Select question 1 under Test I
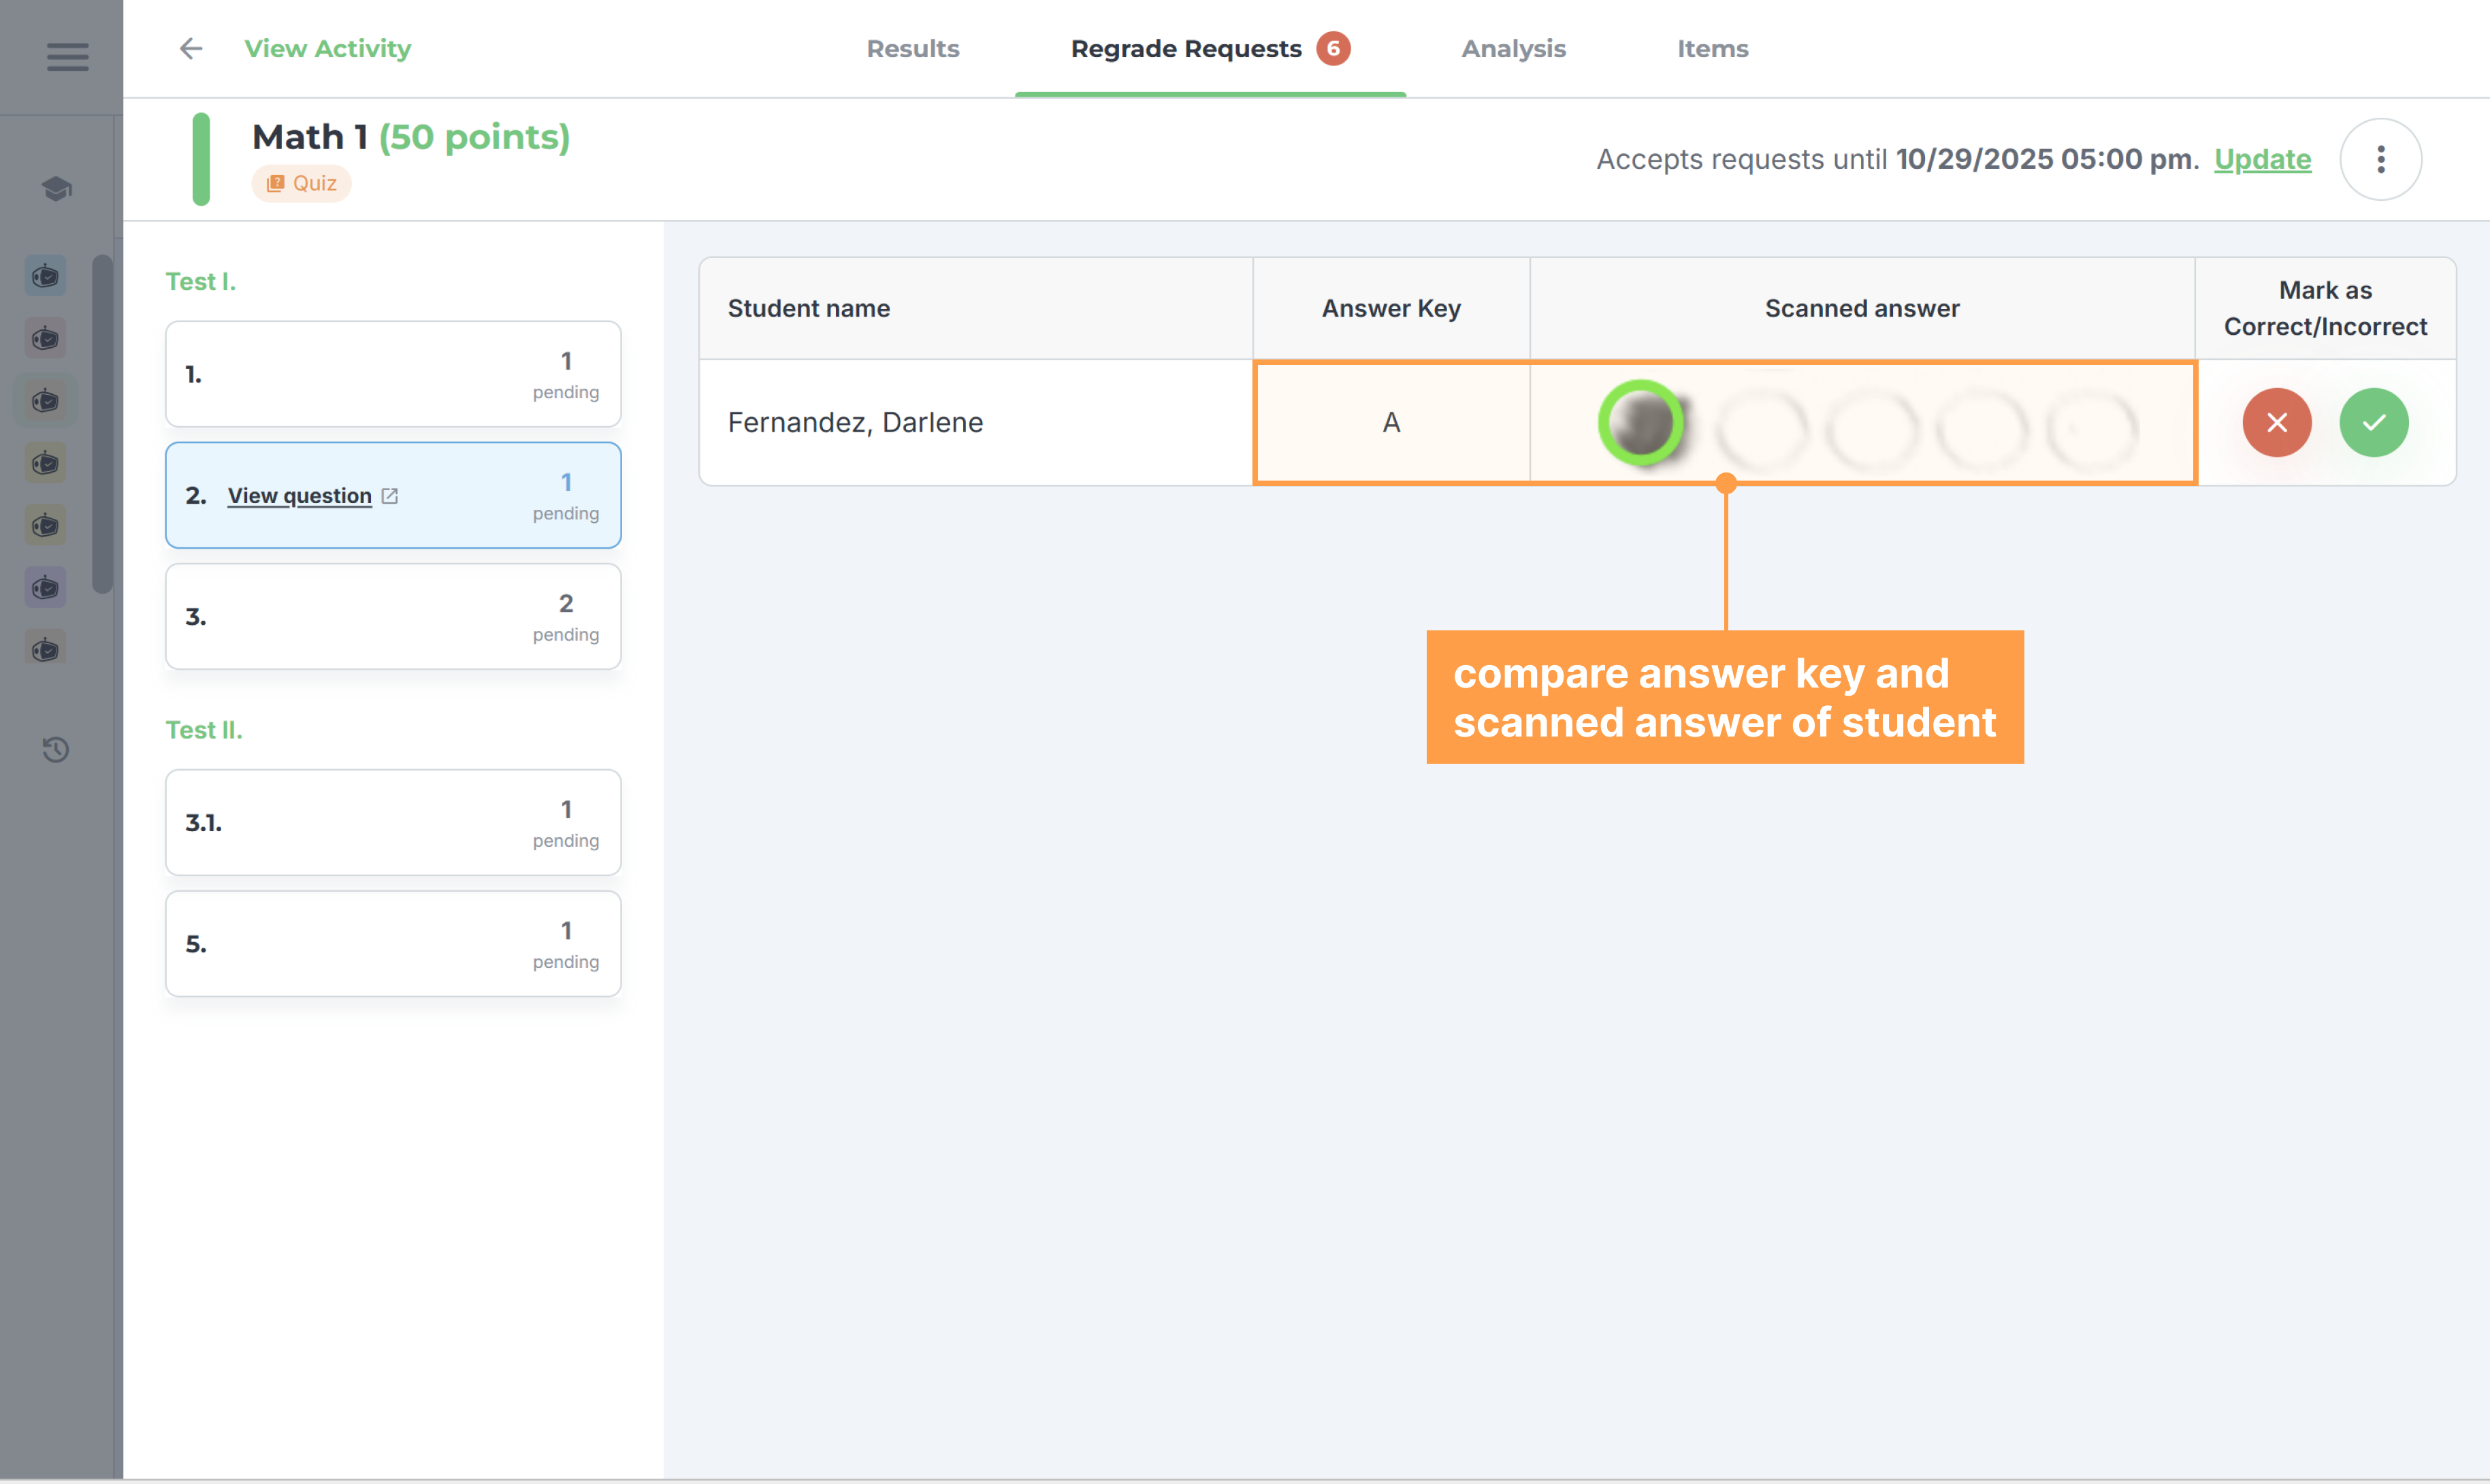The width and height of the screenshot is (2490, 1484). click(393, 374)
